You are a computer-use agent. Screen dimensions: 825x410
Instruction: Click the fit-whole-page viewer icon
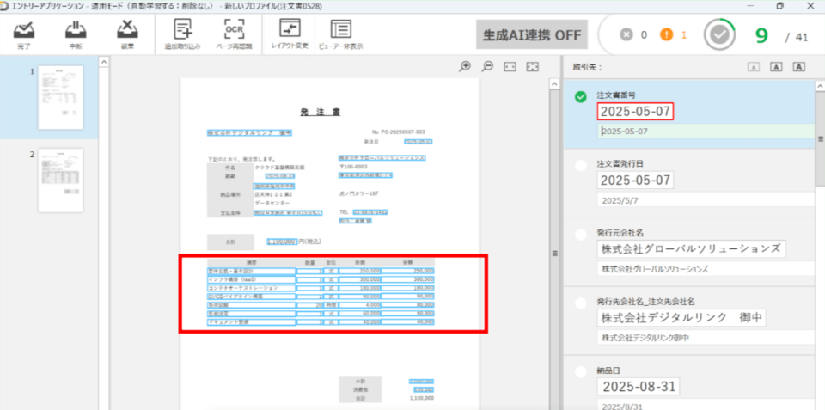(x=533, y=66)
